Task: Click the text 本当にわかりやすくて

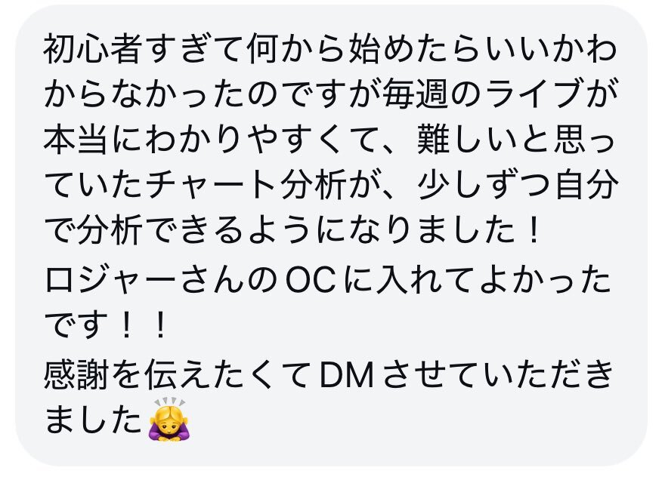Action: point(212,140)
